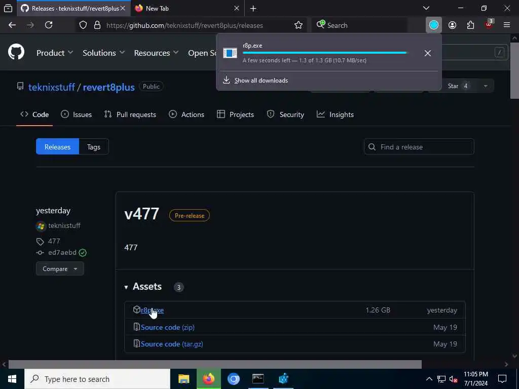Expand the Product menu
This screenshot has width=519, height=389.
coord(55,53)
